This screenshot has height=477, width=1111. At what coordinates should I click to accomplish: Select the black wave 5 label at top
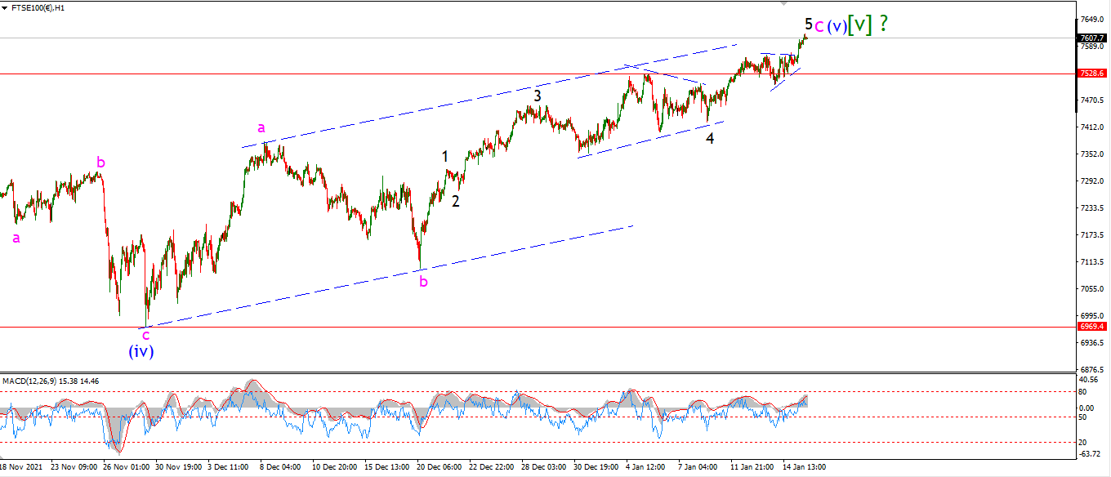click(808, 24)
